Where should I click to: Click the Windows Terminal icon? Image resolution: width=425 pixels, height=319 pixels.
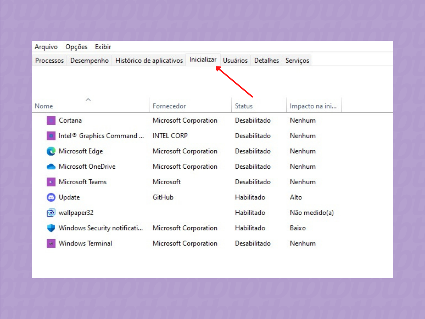51,243
